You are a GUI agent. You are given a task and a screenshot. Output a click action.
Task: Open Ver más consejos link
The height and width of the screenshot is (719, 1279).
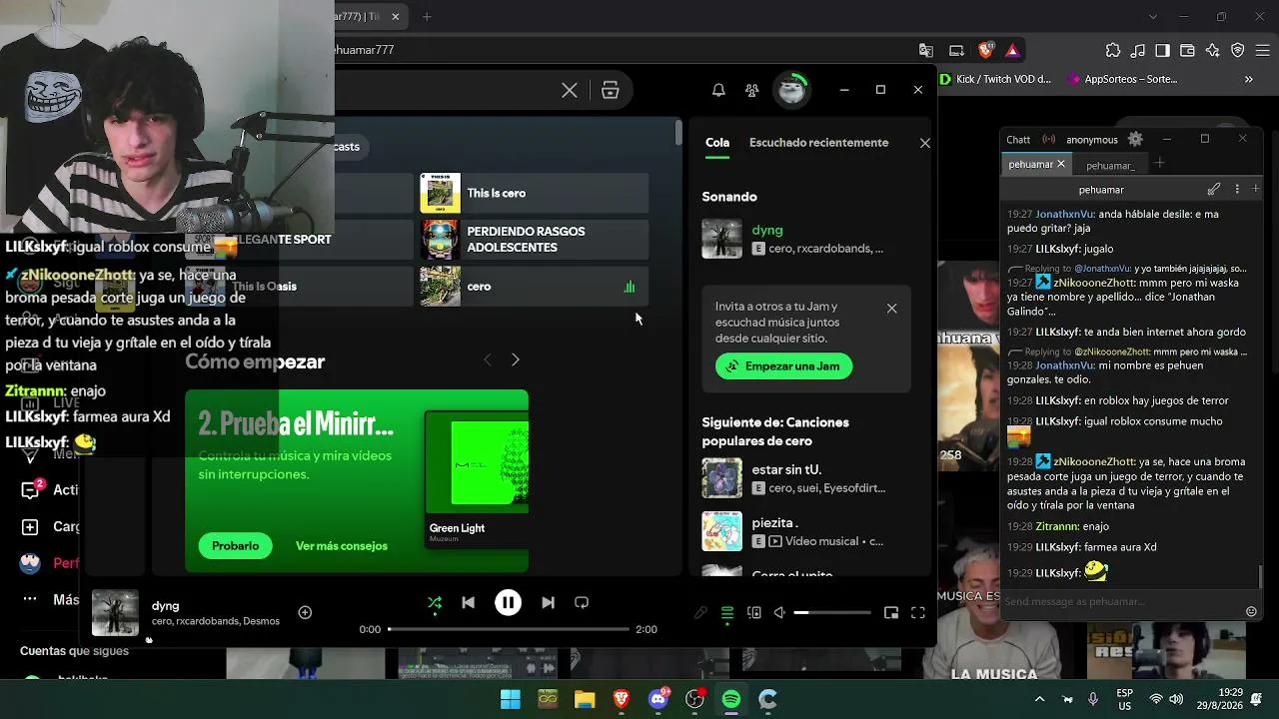coord(342,546)
